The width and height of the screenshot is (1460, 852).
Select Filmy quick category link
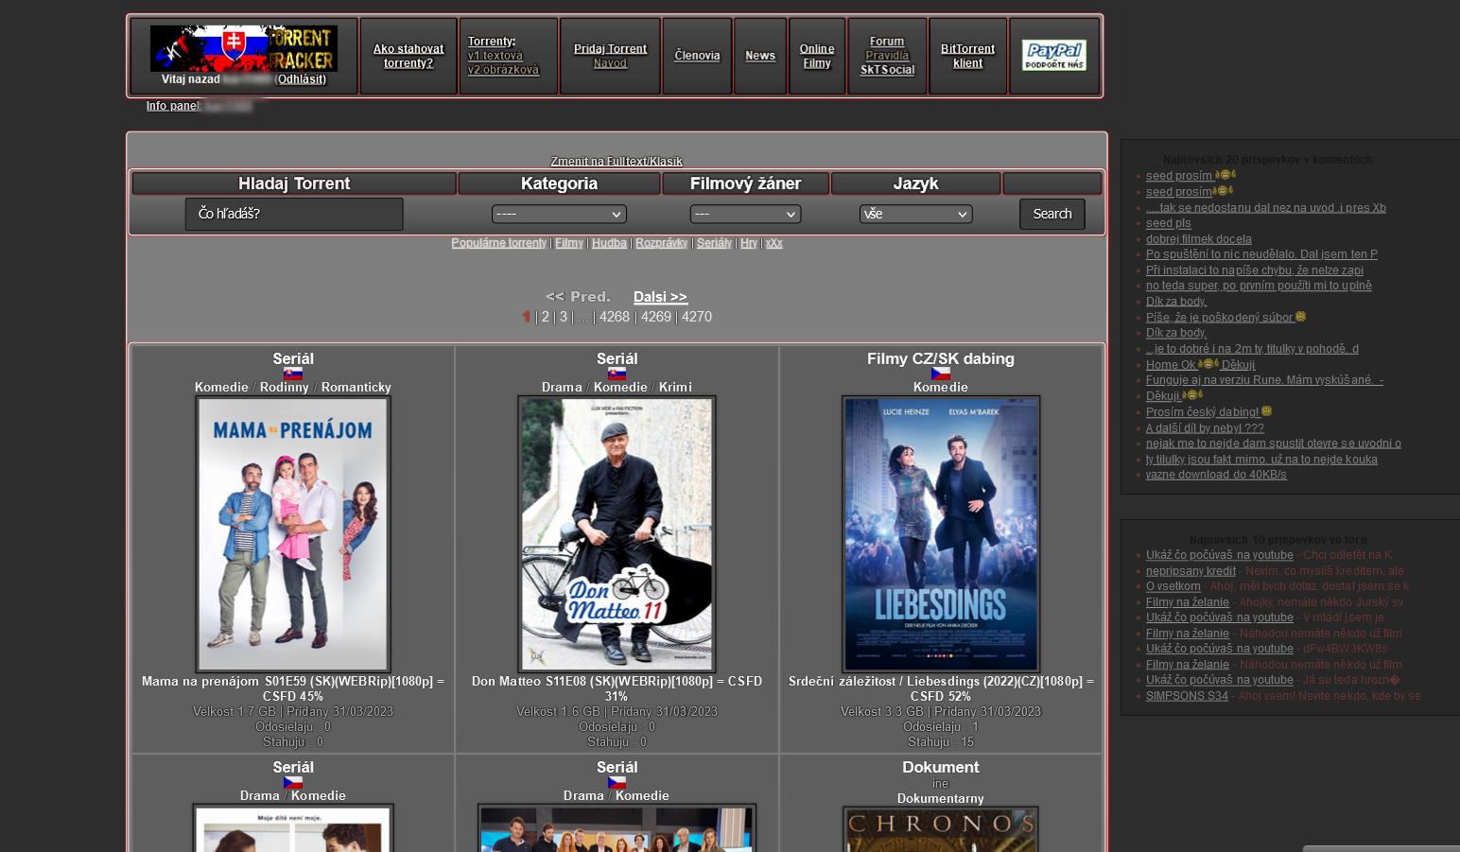[569, 243]
